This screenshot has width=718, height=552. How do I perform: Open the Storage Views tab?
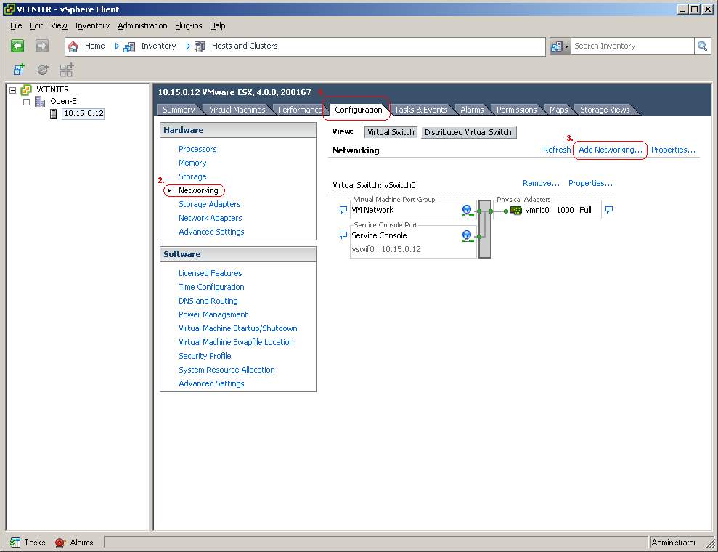point(605,110)
